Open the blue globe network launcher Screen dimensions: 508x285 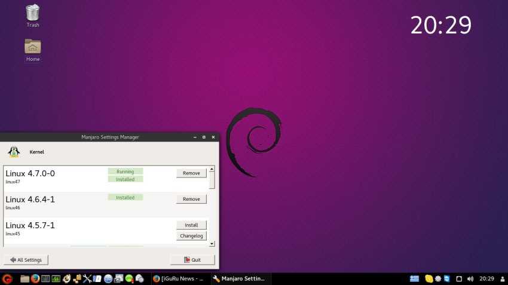[x=108, y=278]
